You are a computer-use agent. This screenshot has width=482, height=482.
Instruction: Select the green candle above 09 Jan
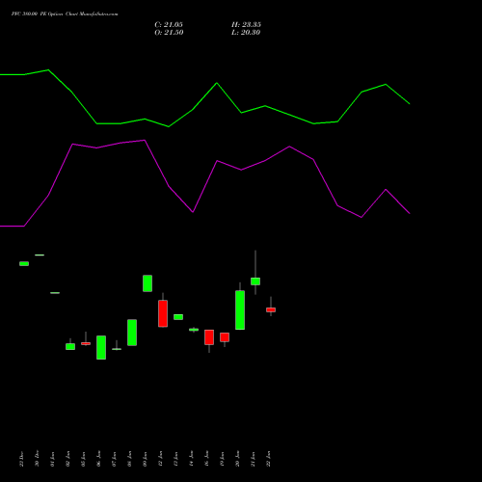(x=147, y=283)
